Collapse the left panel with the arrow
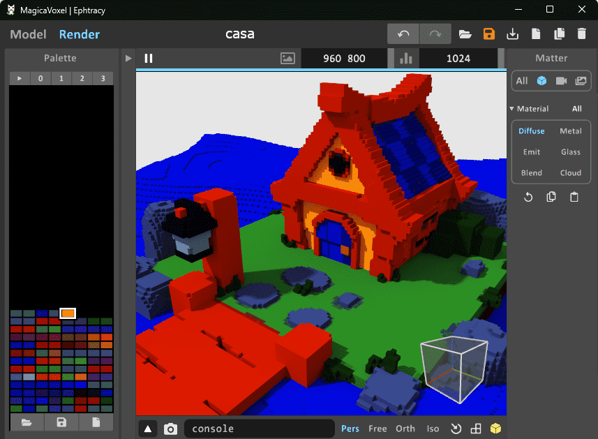Screen dimensions: 598x439 128,59
